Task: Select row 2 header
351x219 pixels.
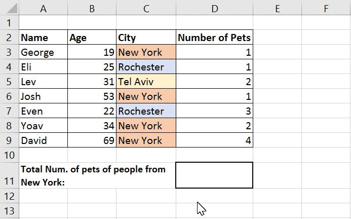Action: [x=9, y=38]
